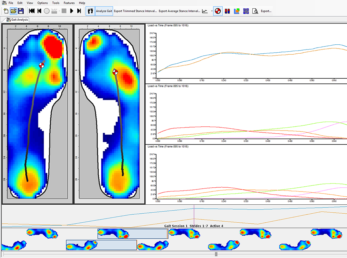The width and height of the screenshot is (347, 258).
Task: Open the dropdown arrow beside the movie icon
Action: click(59, 11)
